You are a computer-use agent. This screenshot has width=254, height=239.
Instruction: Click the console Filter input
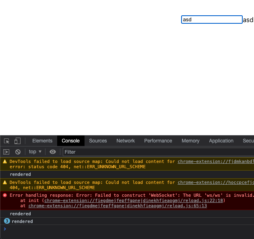[159, 152]
